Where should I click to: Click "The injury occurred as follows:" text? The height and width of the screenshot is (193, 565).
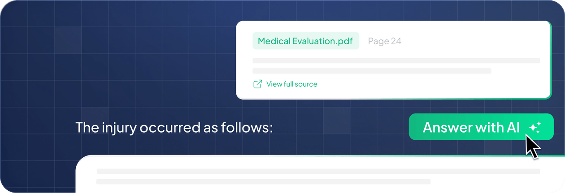tap(174, 127)
